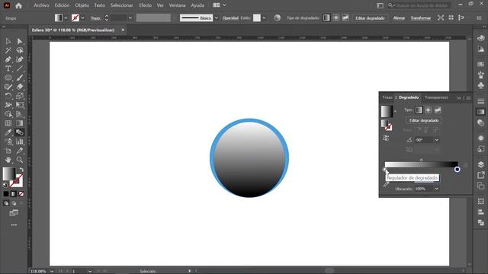Viewport: 488px width, 274px height.
Task: Select the Shape Builder tool
Action: 8,114
